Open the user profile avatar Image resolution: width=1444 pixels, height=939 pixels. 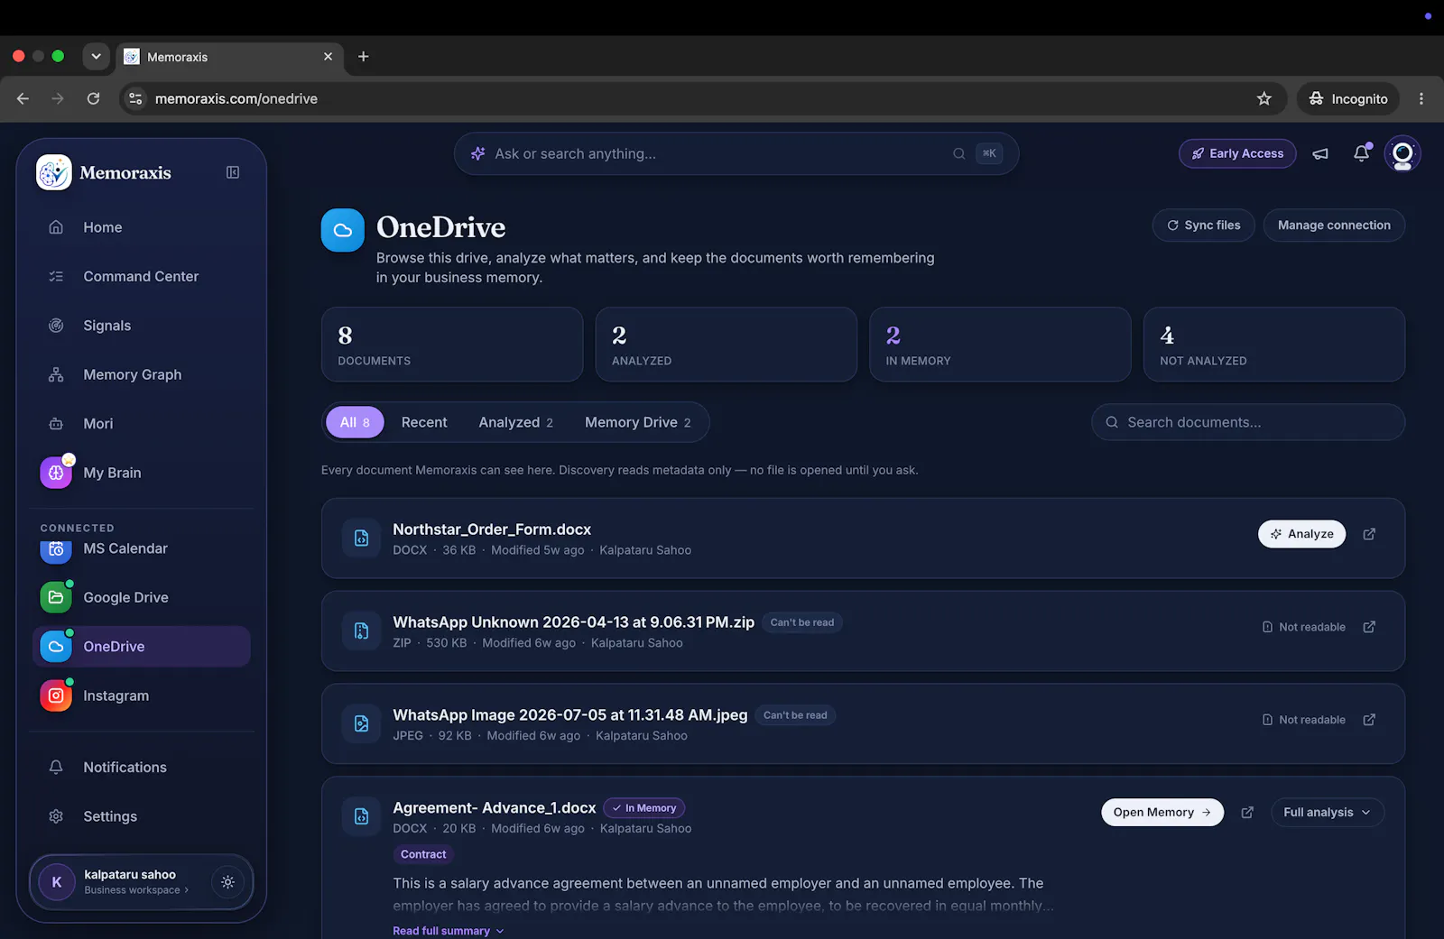1402,153
